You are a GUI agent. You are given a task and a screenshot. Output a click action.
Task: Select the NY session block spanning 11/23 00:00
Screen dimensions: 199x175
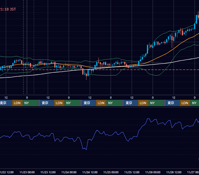(x=30, y=103)
